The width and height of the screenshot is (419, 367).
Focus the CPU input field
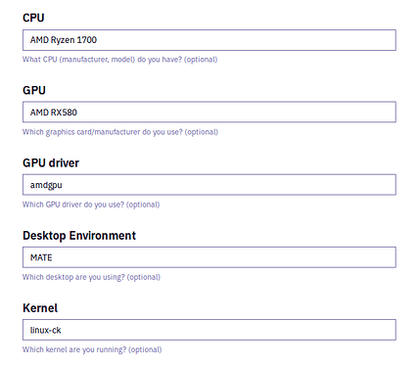point(209,40)
